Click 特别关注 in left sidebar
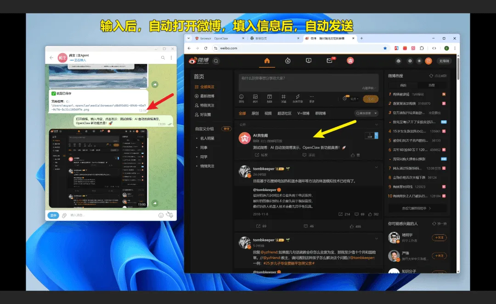 coord(204,105)
